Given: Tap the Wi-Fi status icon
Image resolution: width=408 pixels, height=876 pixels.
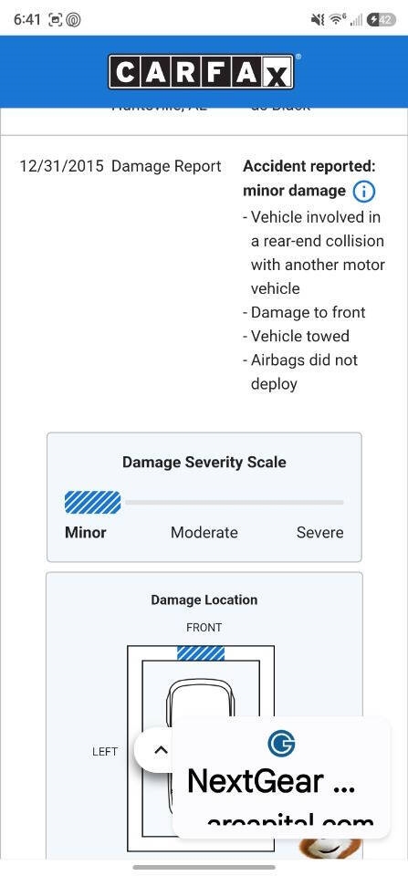Looking at the screenshot, I should [x=337, y=20].
